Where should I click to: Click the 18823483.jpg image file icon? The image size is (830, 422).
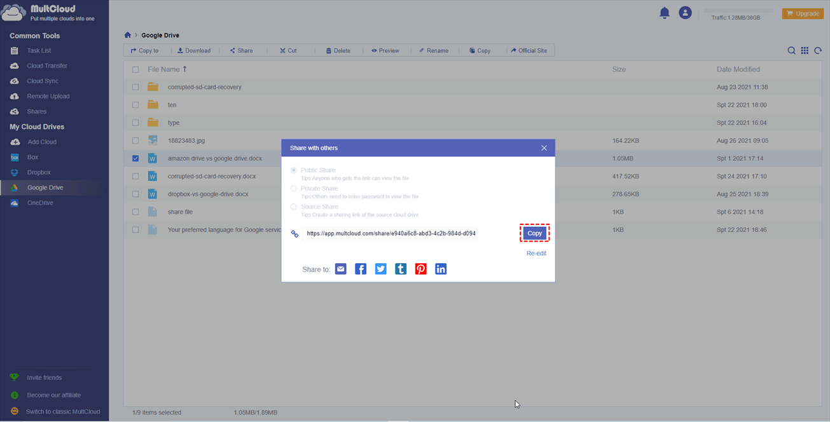pyautogui.click(x=153, y=140)
